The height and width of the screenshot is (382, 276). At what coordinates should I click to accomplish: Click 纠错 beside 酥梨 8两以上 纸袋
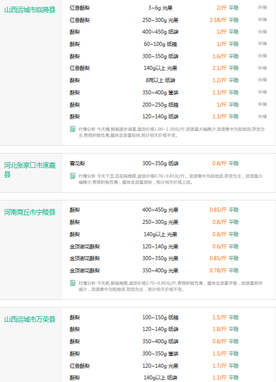262,80
